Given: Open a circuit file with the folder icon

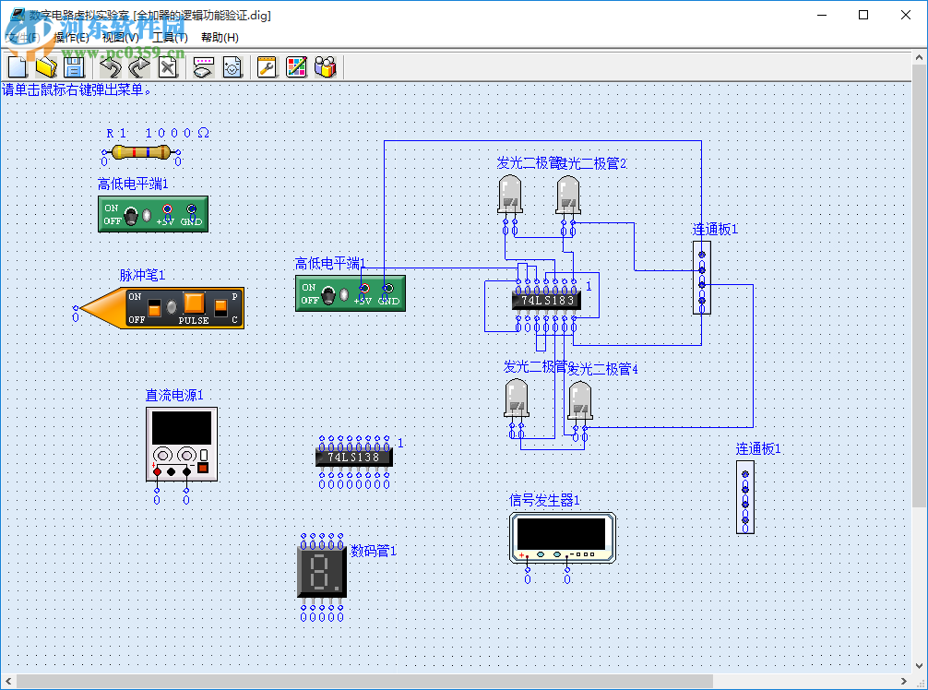Looking at the screenshot, I should (x=46, y=66).
